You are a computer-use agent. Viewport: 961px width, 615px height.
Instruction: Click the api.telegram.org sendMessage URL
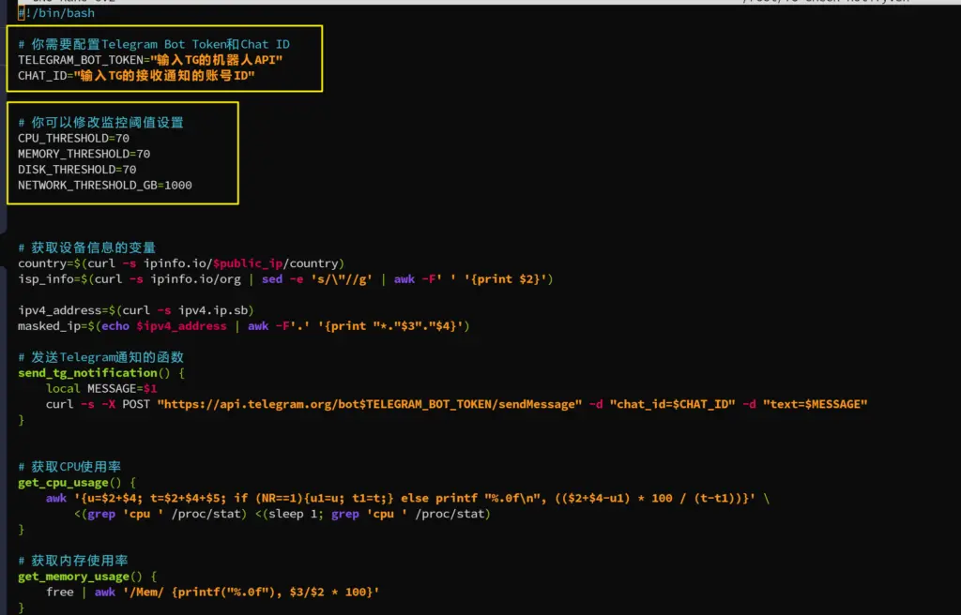[x=369, y=404]
